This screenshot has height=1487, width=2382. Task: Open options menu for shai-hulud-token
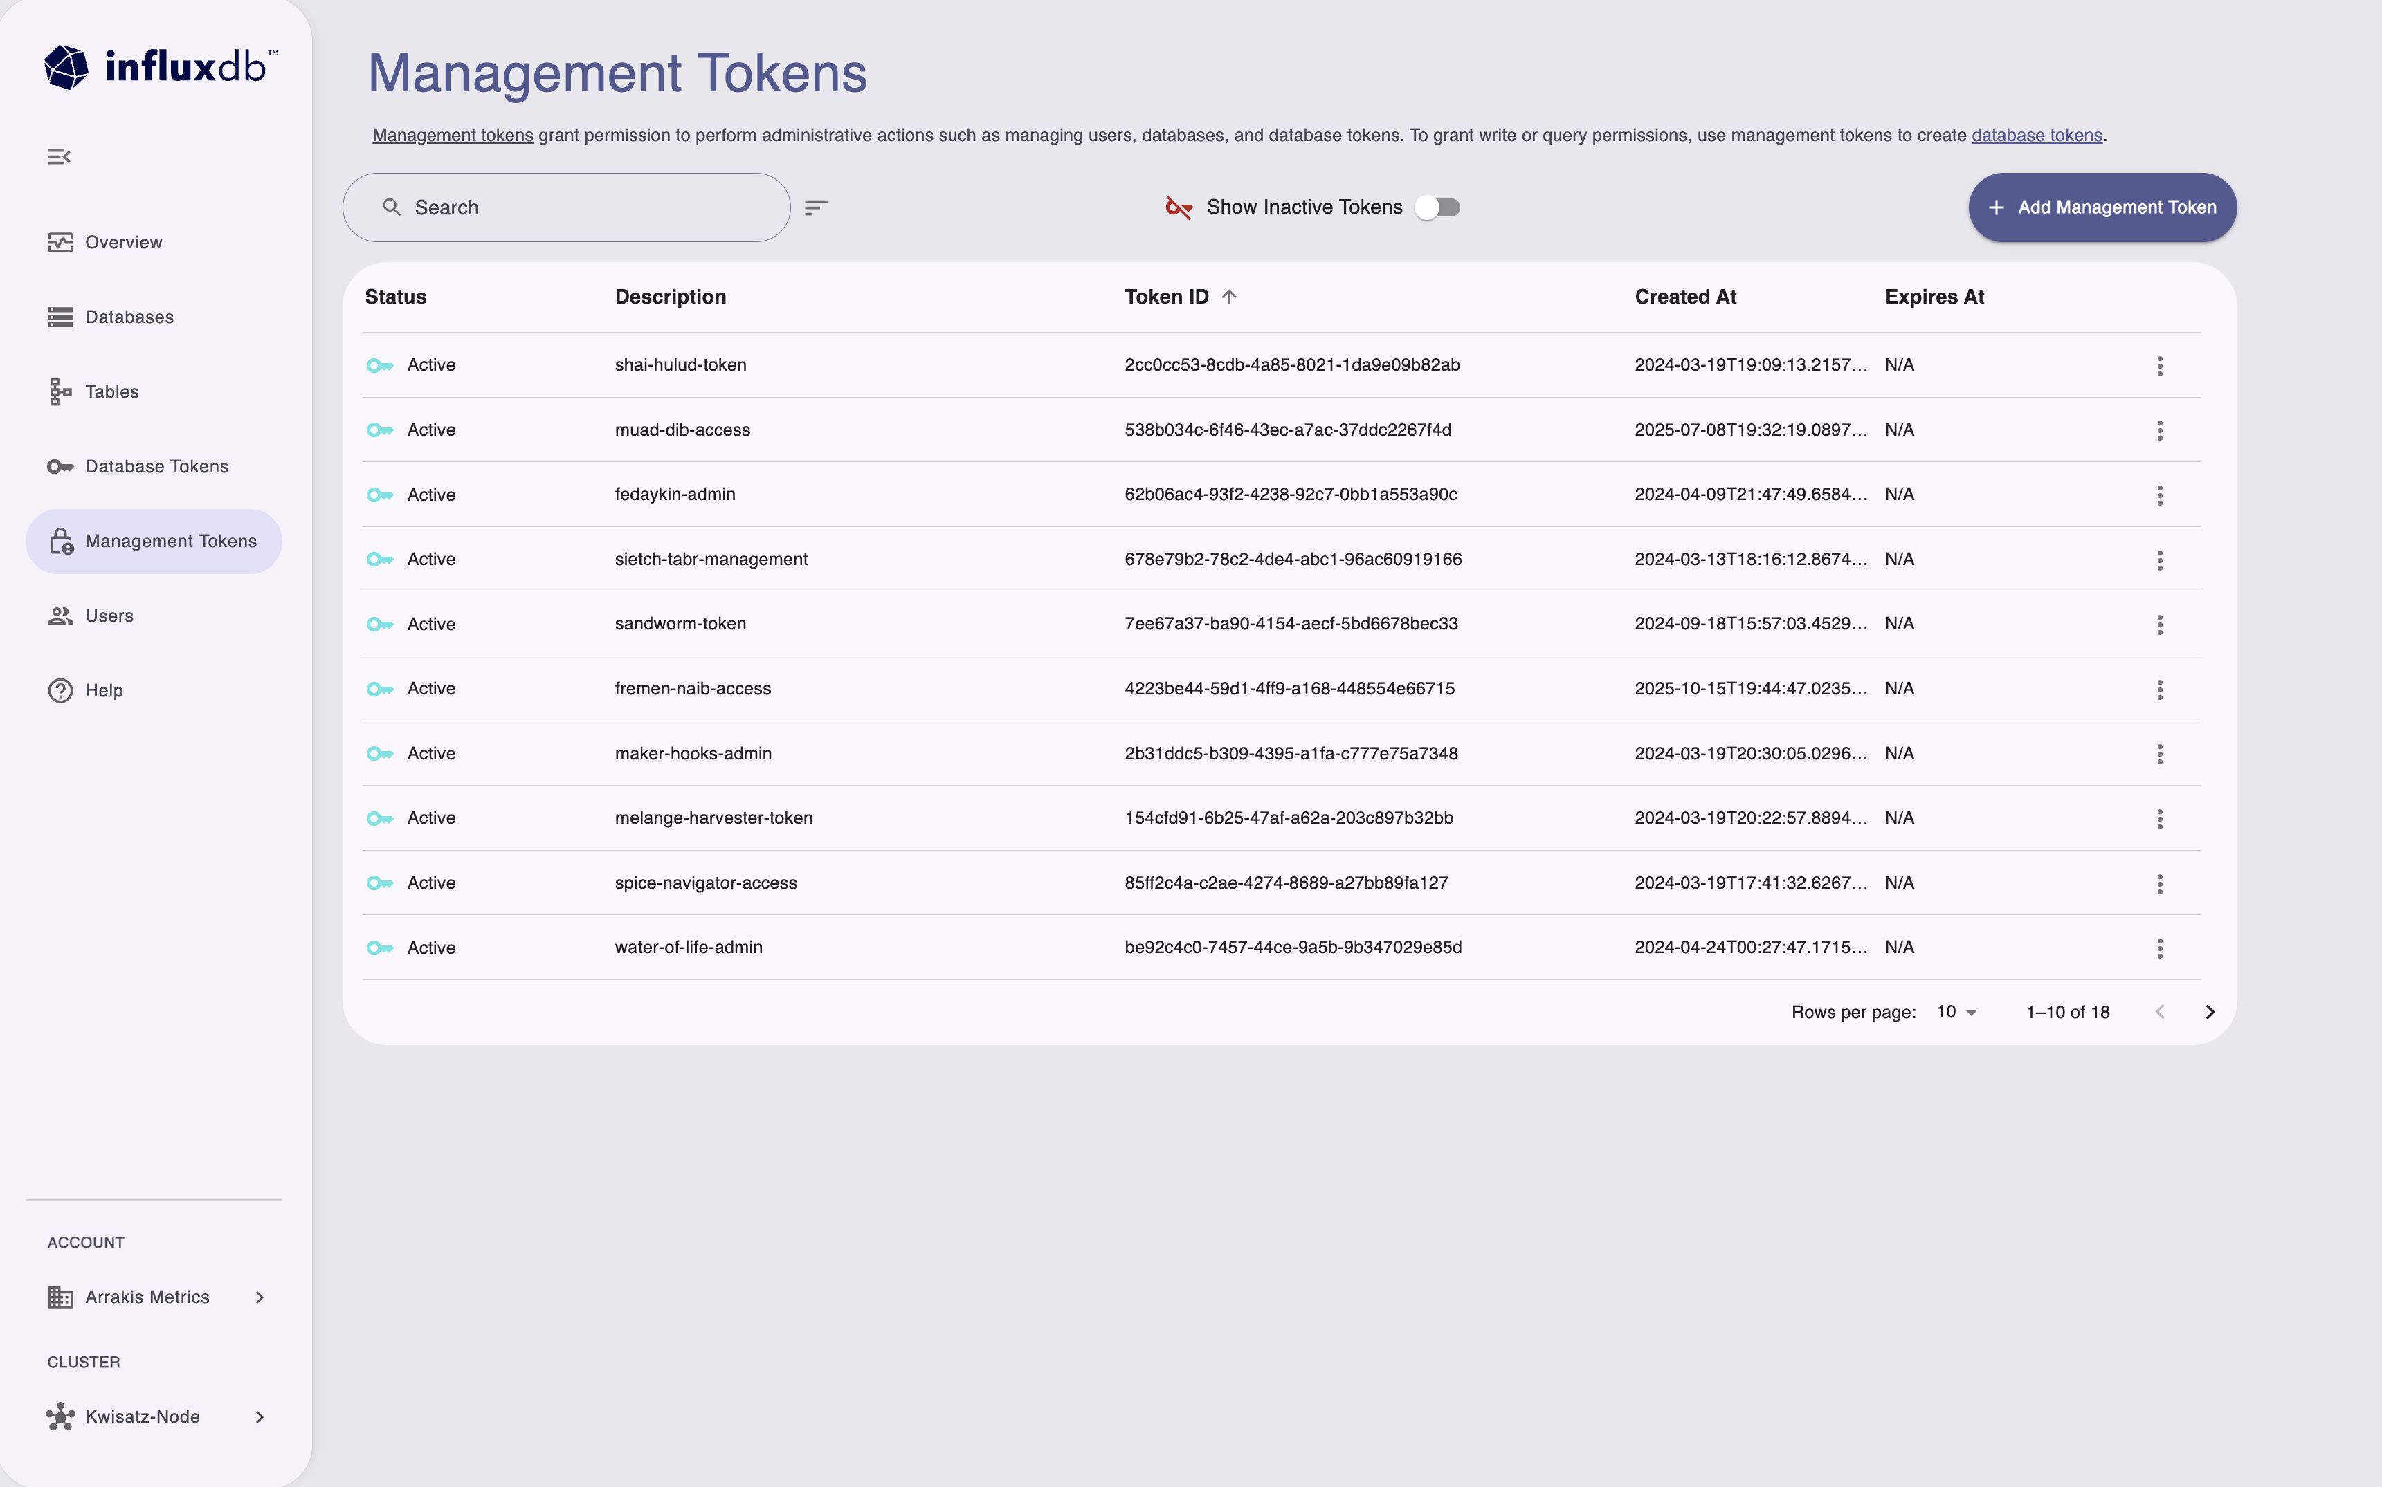(x=2158, y=365)
